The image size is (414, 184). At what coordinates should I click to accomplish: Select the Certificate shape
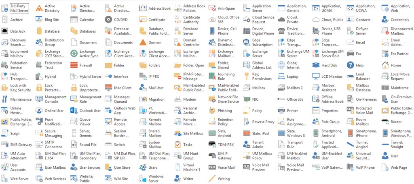pyautogui.click(x=143, y=20)
